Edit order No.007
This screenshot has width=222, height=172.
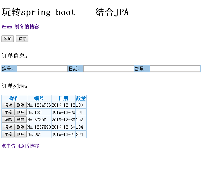click(8, 134)
